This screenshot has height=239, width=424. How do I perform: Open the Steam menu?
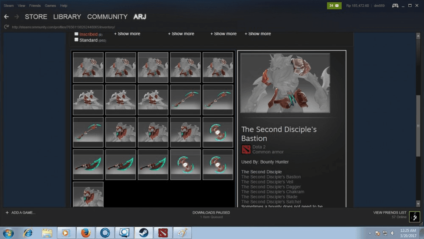click(8, 6)
